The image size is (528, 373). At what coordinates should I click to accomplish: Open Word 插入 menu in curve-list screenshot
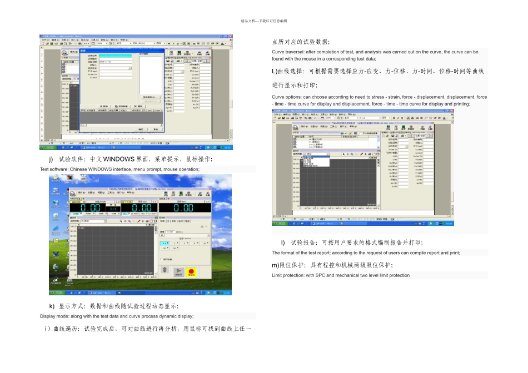[x=305, y=114]
